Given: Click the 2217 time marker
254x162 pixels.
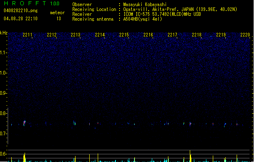Looking at the screenshot, I should coord(172,35).
